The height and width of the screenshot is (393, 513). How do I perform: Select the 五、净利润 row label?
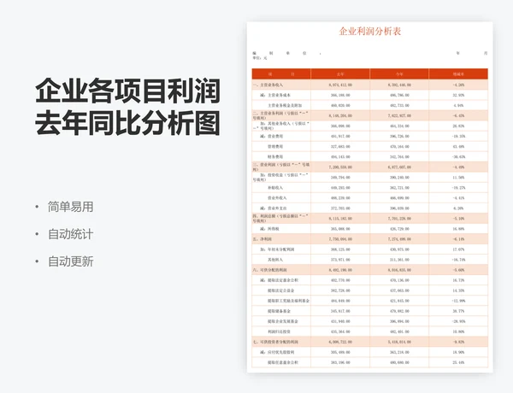[262, 239]
